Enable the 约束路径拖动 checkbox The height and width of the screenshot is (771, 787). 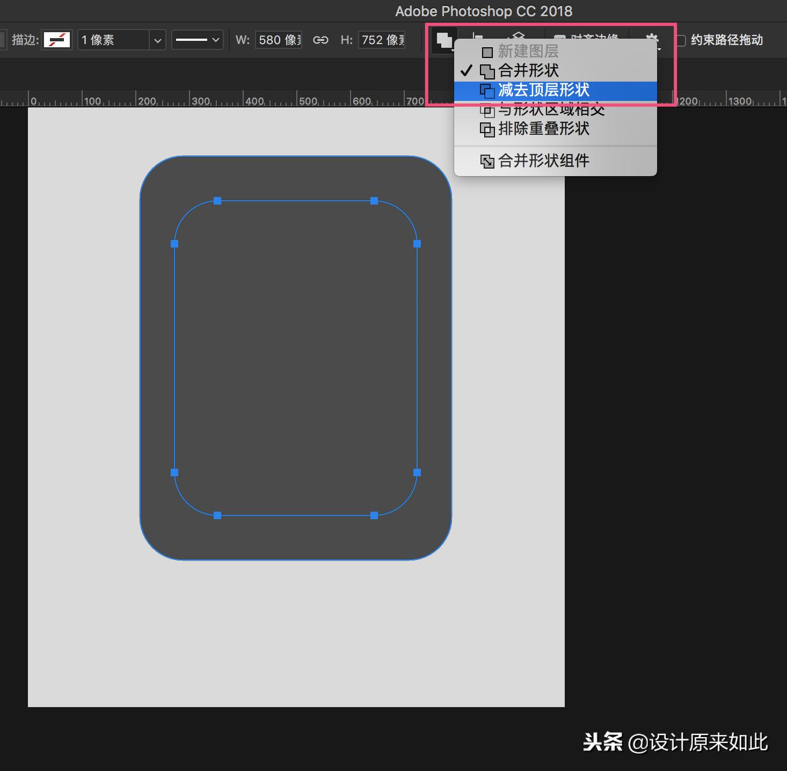[681, 40]
